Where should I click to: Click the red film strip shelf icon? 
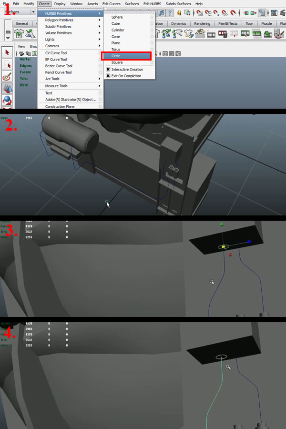click(223, 34)
